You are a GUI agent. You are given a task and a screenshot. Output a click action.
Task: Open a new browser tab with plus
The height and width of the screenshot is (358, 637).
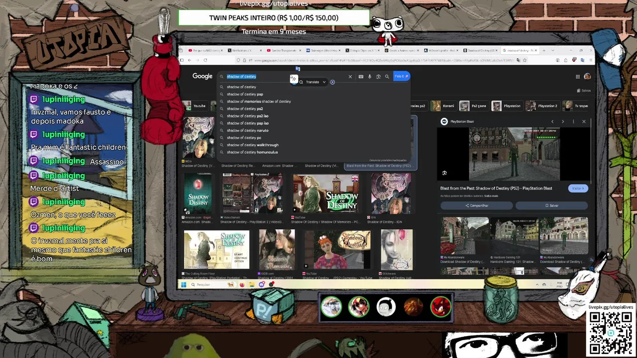click(x=543, y=50)
